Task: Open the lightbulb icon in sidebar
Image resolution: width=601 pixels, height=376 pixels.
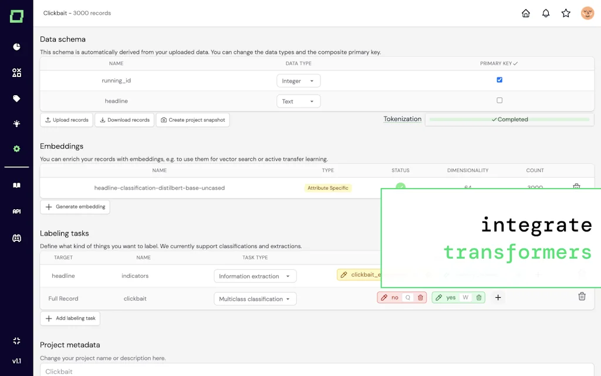Action: click(x=16, y=123)
